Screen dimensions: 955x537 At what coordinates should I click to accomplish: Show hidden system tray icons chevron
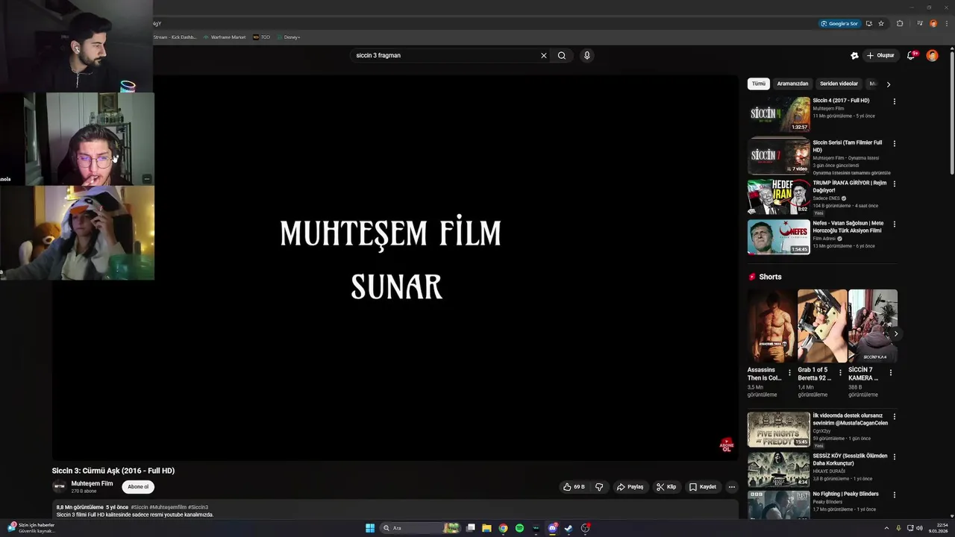pyautogui.click(x=886, y=528)
